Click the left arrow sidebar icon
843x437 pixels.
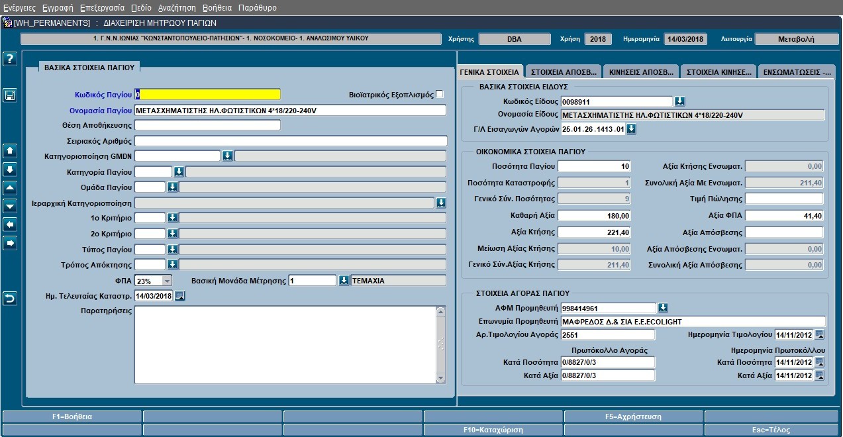[x=10, y=224]
